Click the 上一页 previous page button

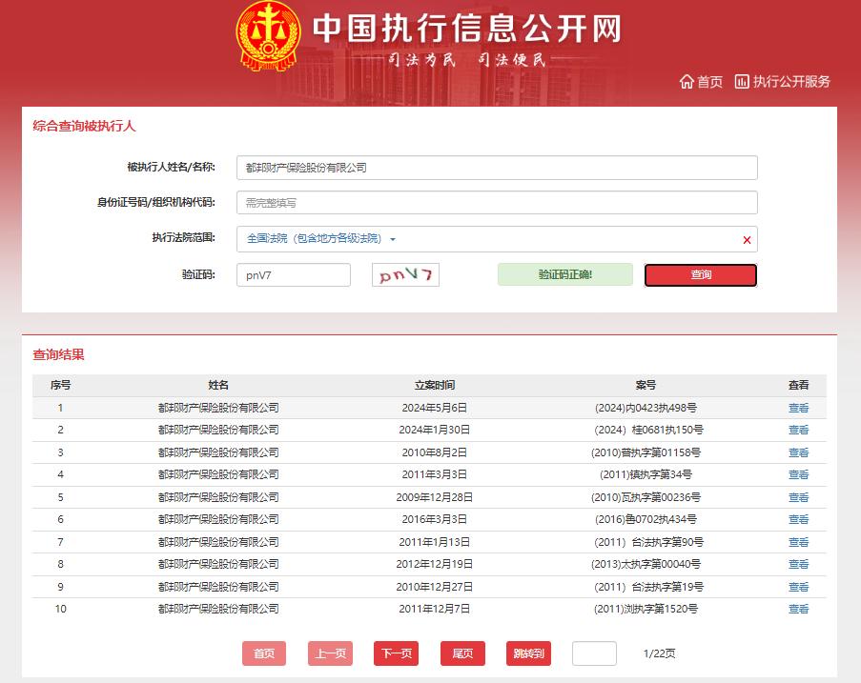click(330, 653)
